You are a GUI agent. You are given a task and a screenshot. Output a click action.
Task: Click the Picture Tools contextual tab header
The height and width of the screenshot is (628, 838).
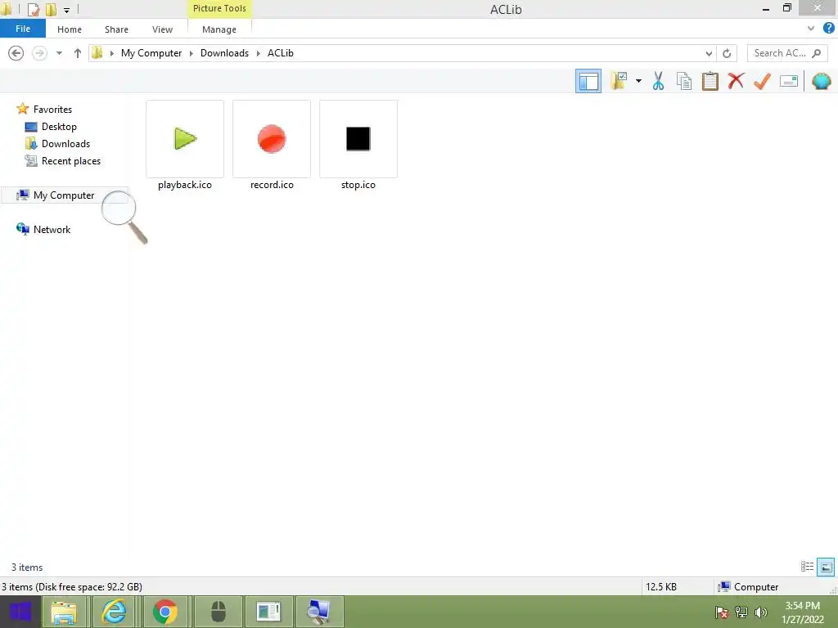[x=219, y=8]
